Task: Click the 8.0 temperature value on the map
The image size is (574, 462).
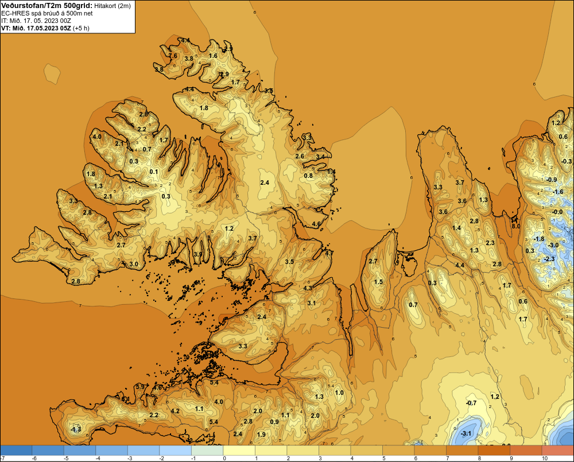Action: 516,226
